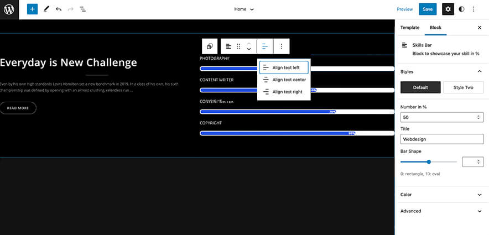Image resolution: width=489 pixels, height=235 pixels.
Task: Move the block up
Action: pos(249,43)
